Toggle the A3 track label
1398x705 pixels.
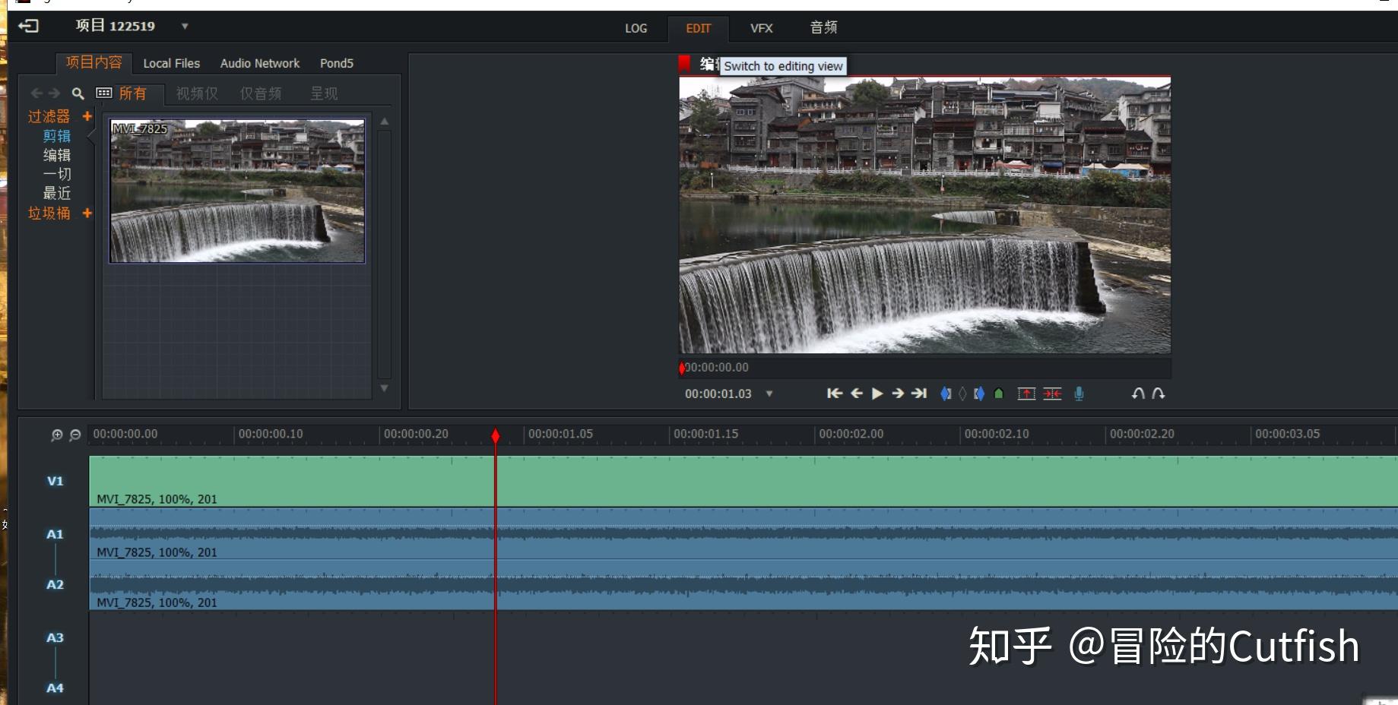point(55,637)
